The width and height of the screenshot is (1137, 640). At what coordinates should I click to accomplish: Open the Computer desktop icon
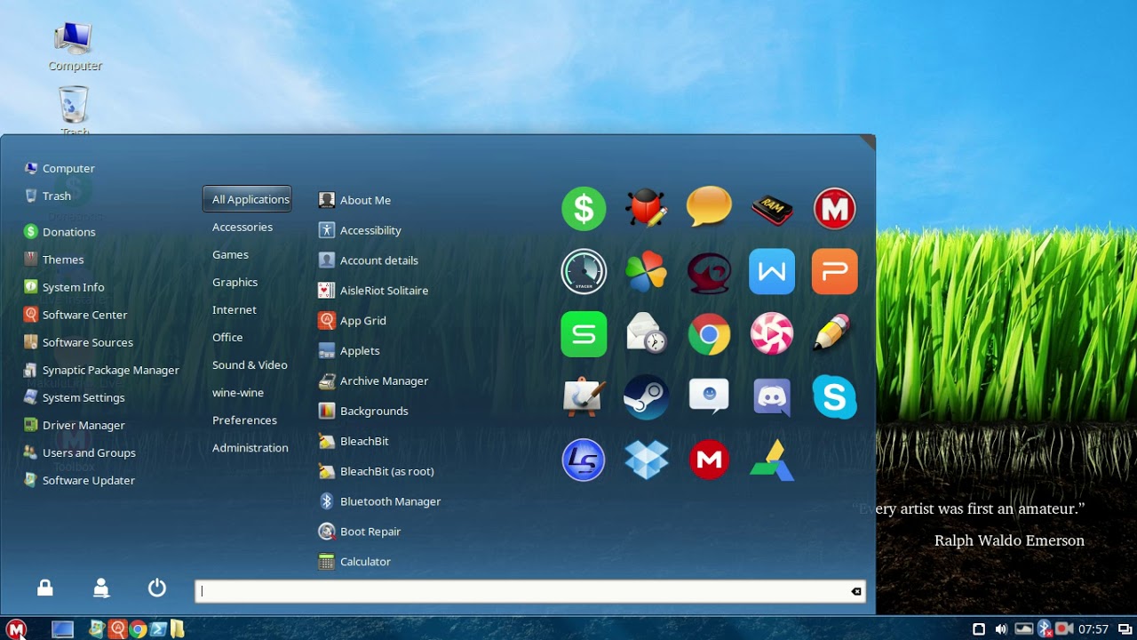pos(75,46)
